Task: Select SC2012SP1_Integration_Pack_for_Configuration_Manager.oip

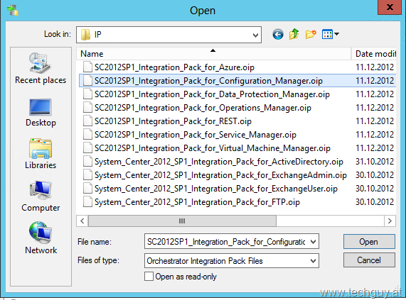Action: (x=208, y=81)
